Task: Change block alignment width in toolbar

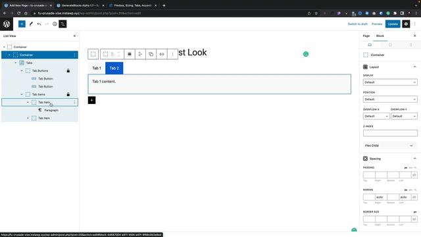Action: point(130,54)
